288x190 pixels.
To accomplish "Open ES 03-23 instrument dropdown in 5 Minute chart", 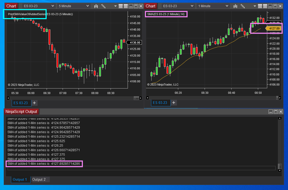I will coord(39,6).
